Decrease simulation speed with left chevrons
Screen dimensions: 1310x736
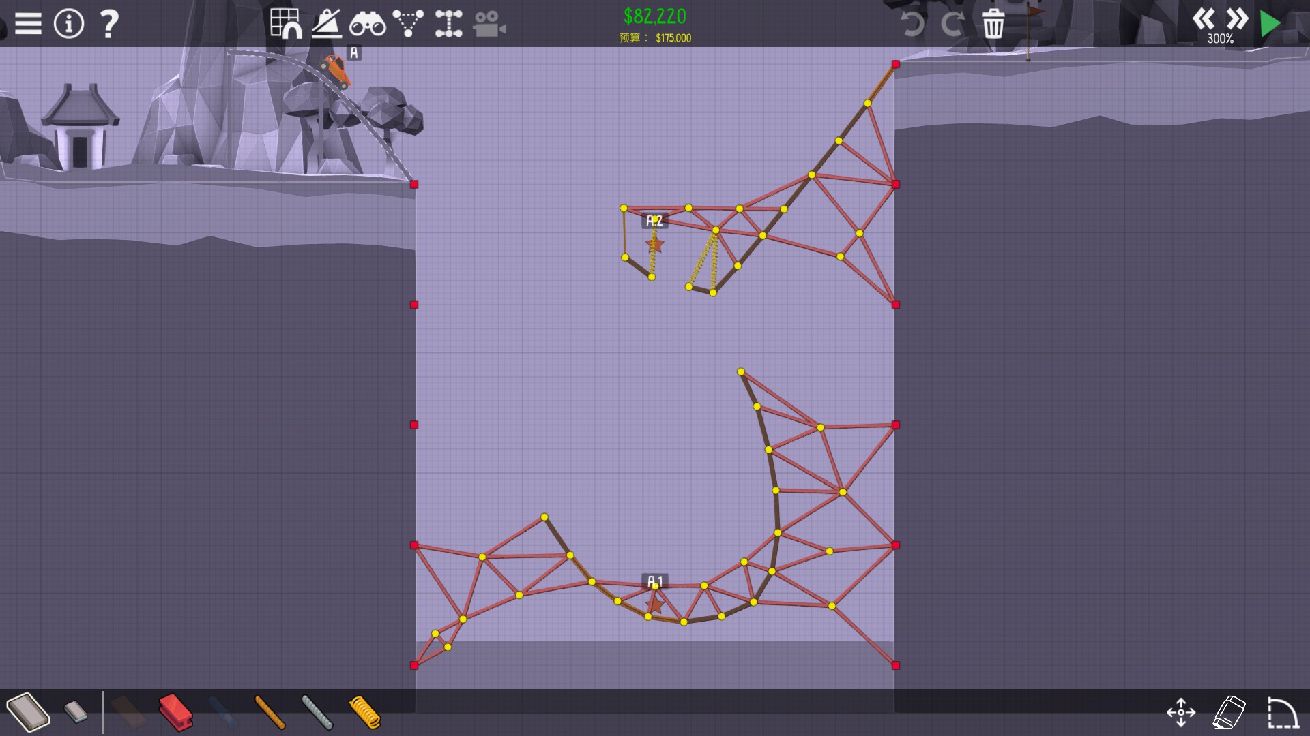[x=1203, y=18]
